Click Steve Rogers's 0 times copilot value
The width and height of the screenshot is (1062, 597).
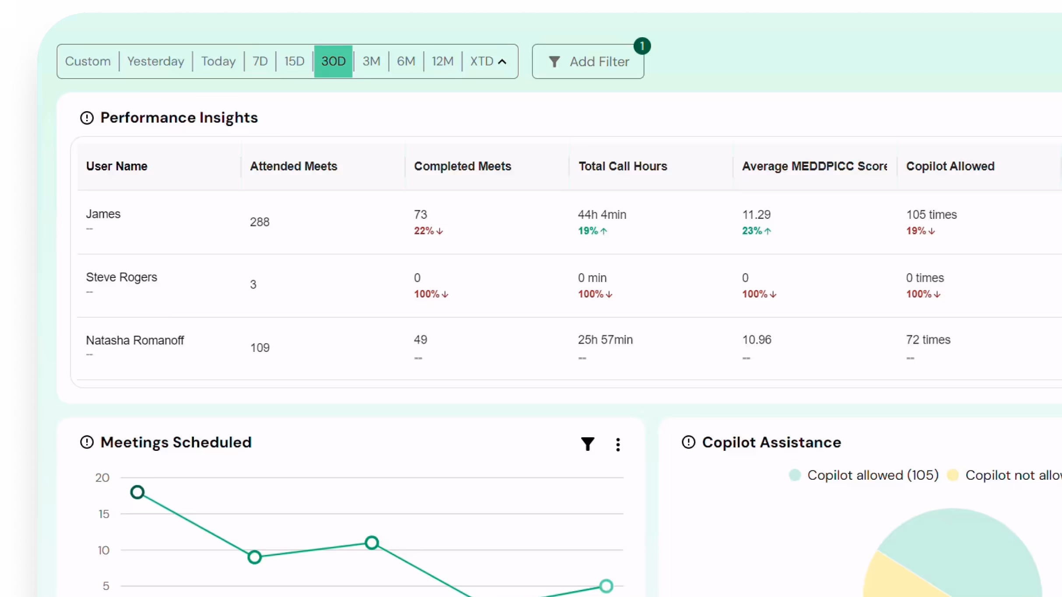[x=925, y=277]
